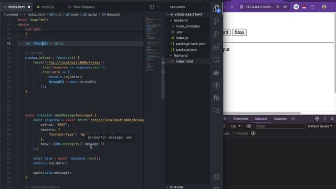The image size is (336, 189).
Task: Open Run and Debug view
Action: 216,34
